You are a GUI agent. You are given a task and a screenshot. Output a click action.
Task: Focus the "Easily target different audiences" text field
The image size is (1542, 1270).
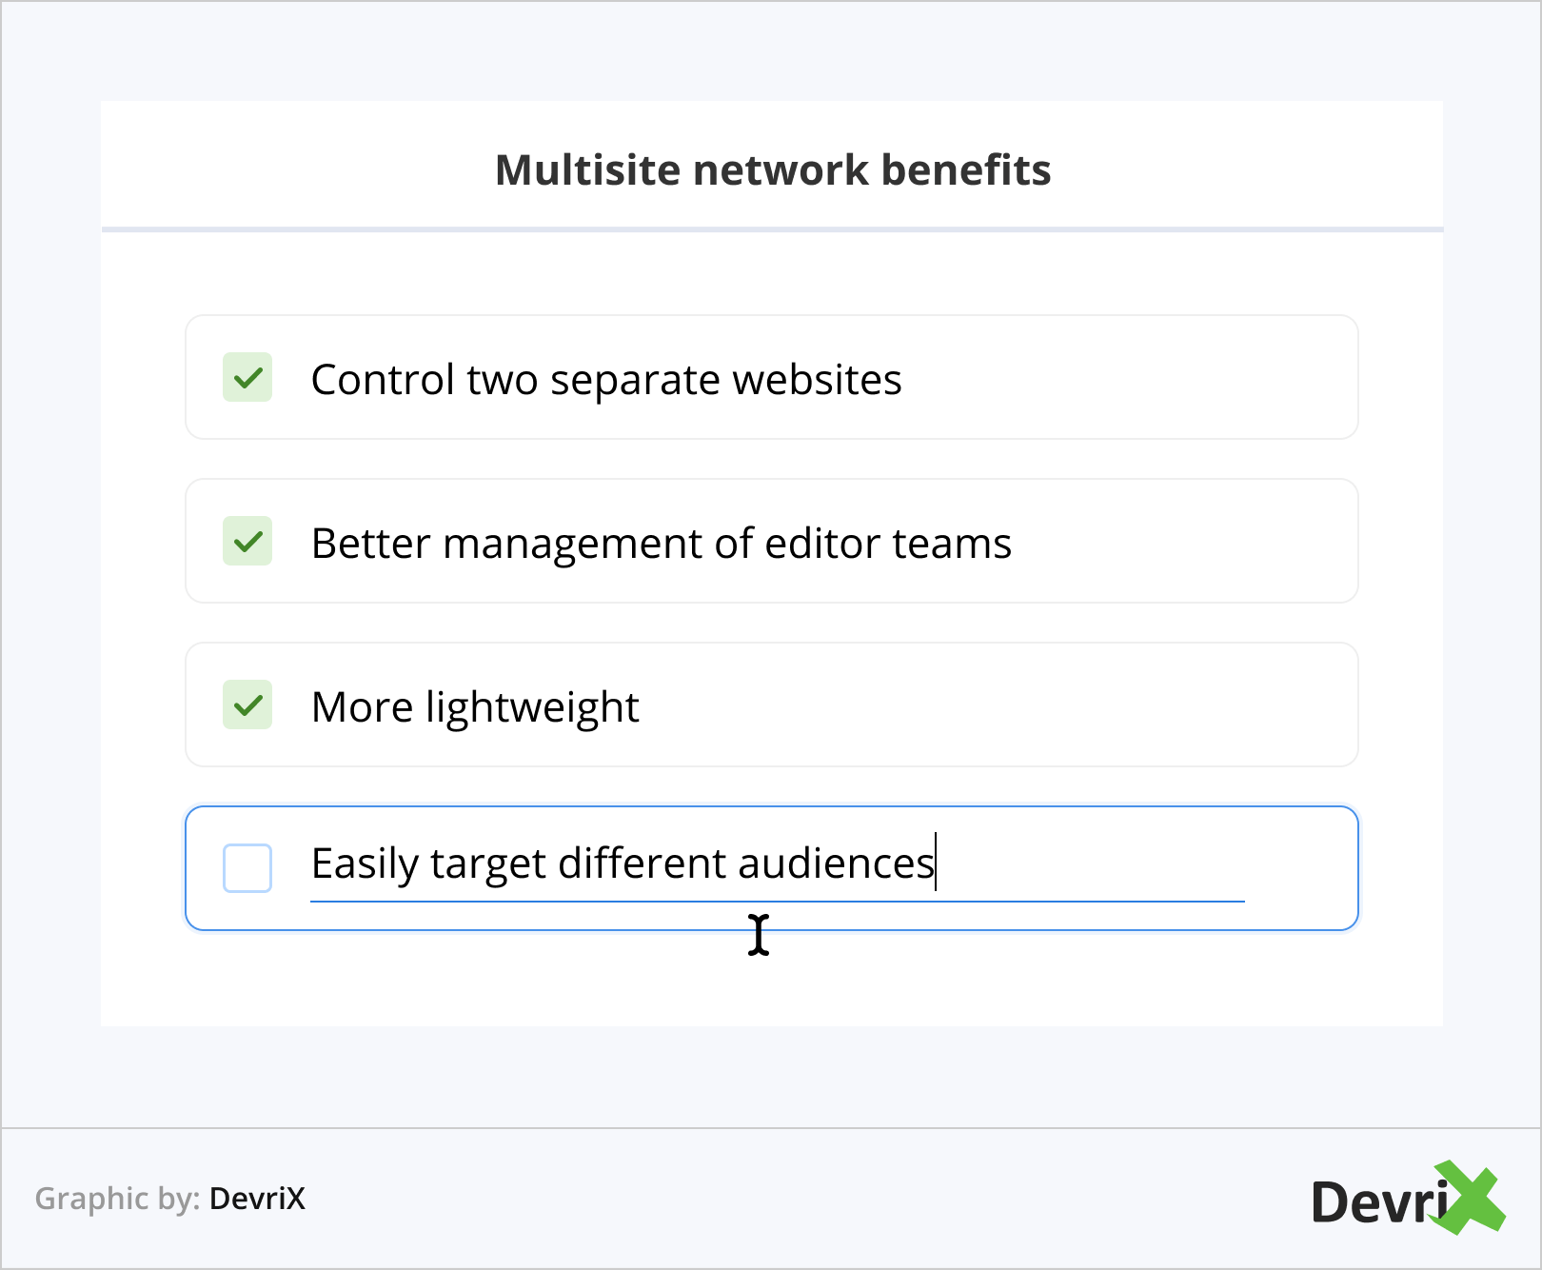tap(777, 864)
